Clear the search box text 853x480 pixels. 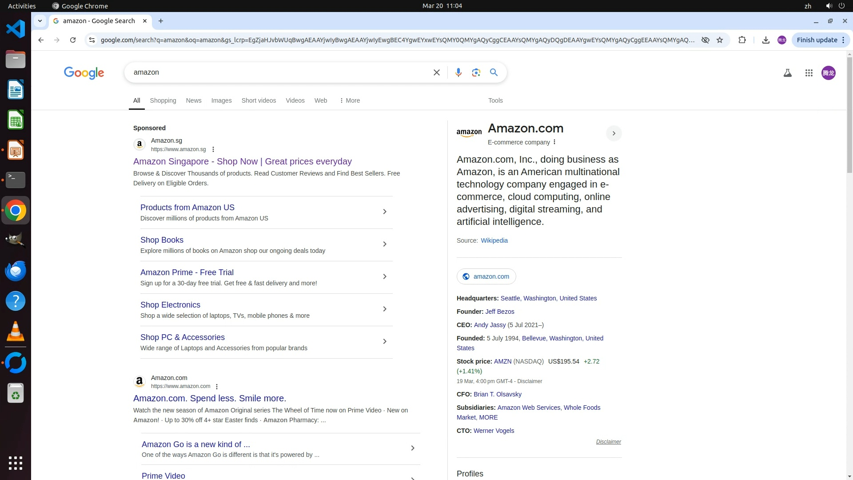(x=436, y=72)
